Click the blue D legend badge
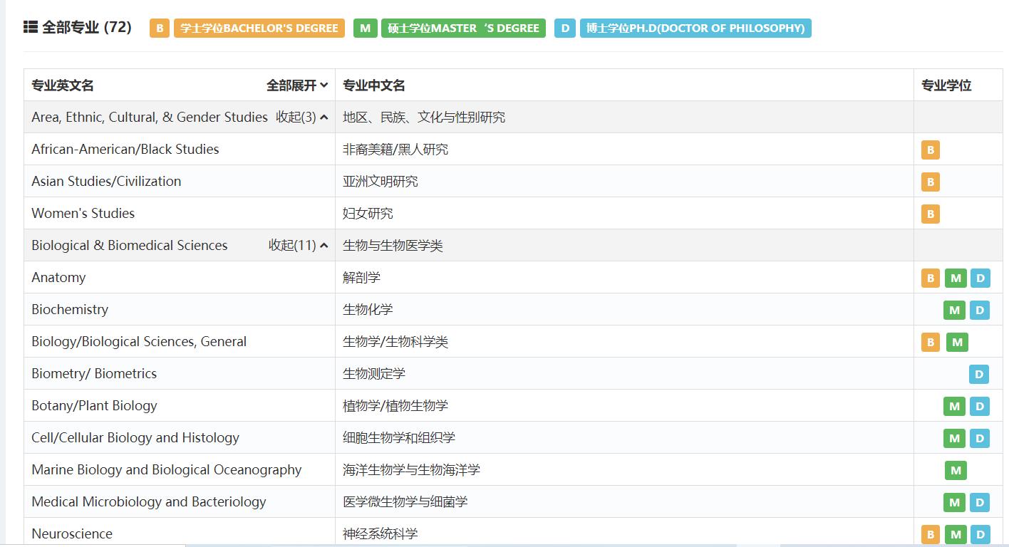1009x547 pixels. point(565,28)
